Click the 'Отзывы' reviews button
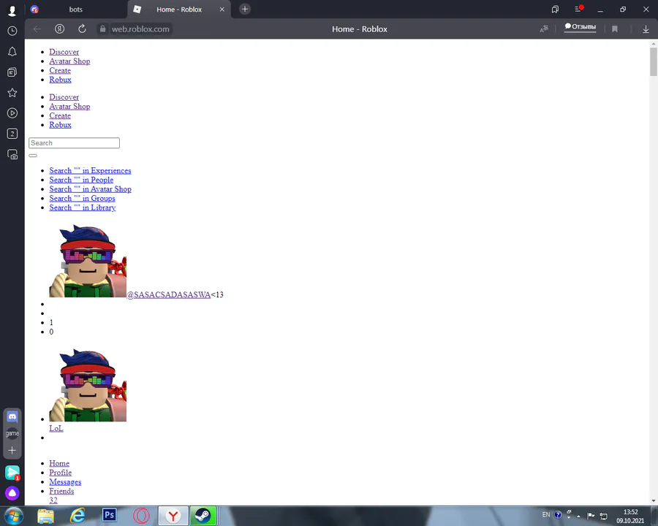This screenshot has height=526, width=658. (x=581, y=27)
